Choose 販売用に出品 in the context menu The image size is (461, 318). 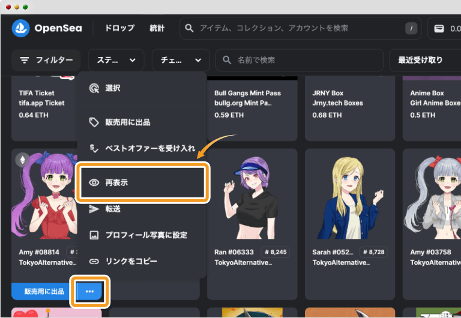click(x=142, y=122)
